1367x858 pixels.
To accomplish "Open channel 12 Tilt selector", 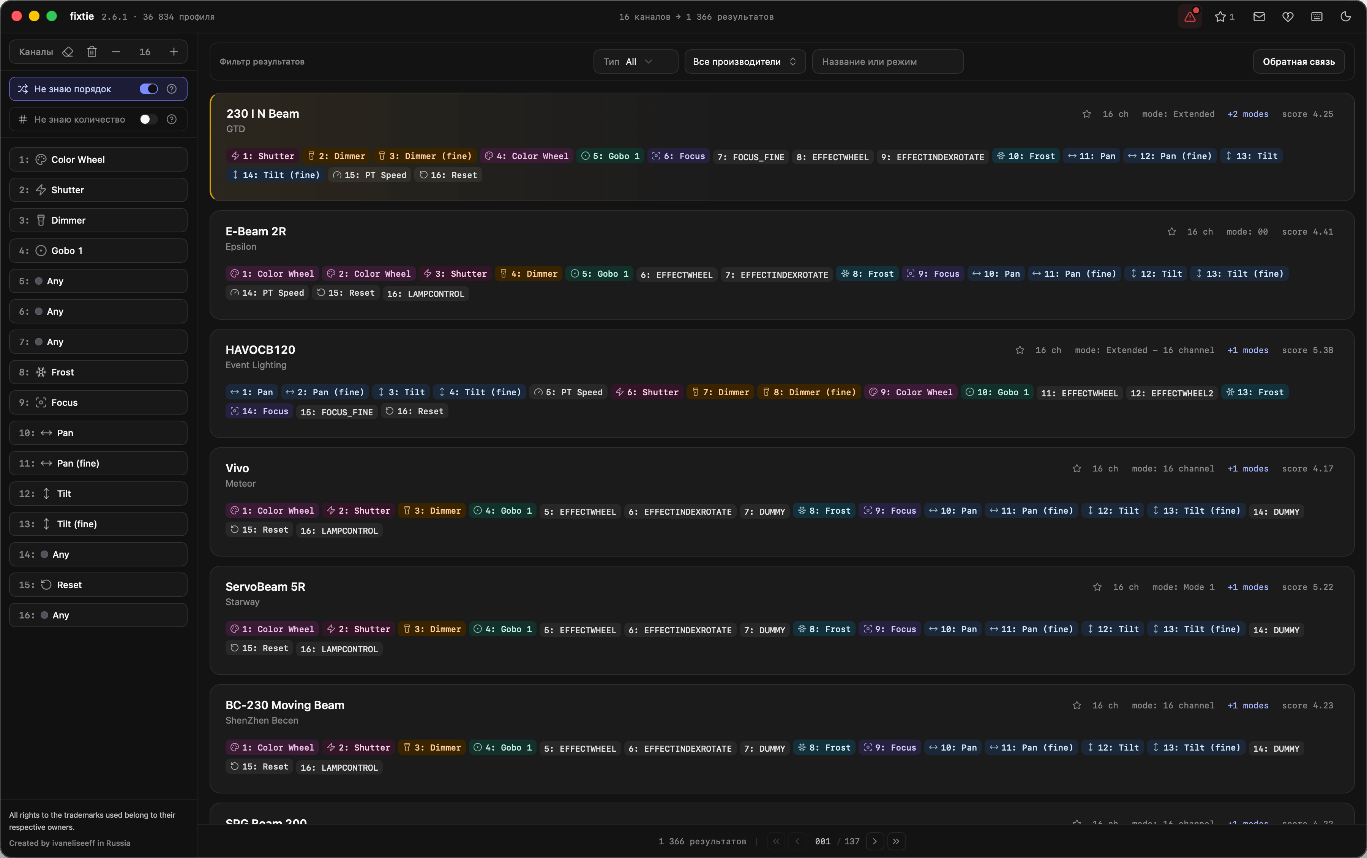I will [98, 494].
